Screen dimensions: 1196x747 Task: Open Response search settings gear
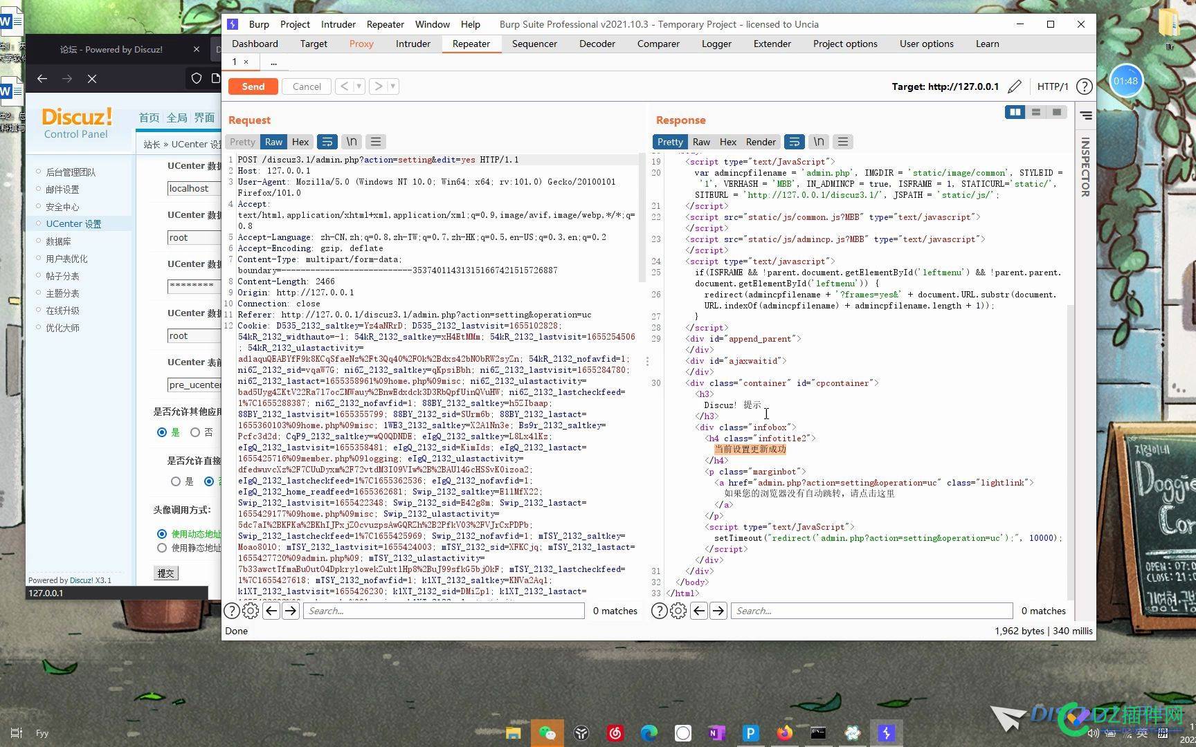tap(678, 611)
